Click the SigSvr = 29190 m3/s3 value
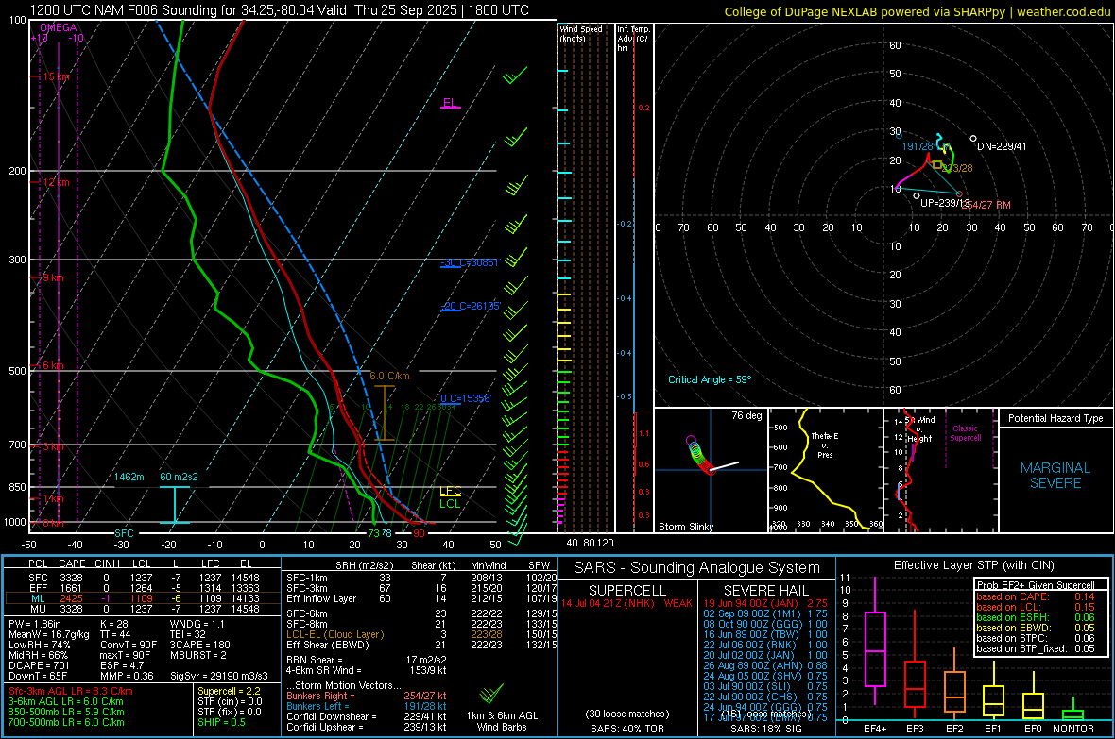Screen dimensions: 1115x739 219,676
